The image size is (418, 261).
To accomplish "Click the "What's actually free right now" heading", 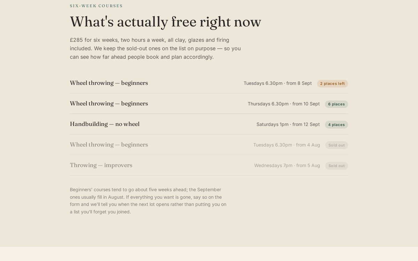I will [165, 22].
